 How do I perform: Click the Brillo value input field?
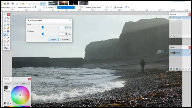click(x=62, y=28)
